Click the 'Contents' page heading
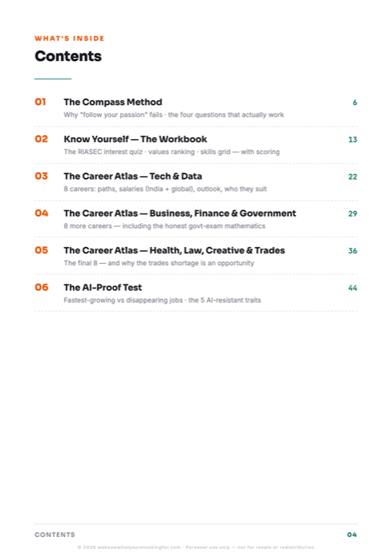This screenshot has height=556, width=392. [x=68, y=56]
